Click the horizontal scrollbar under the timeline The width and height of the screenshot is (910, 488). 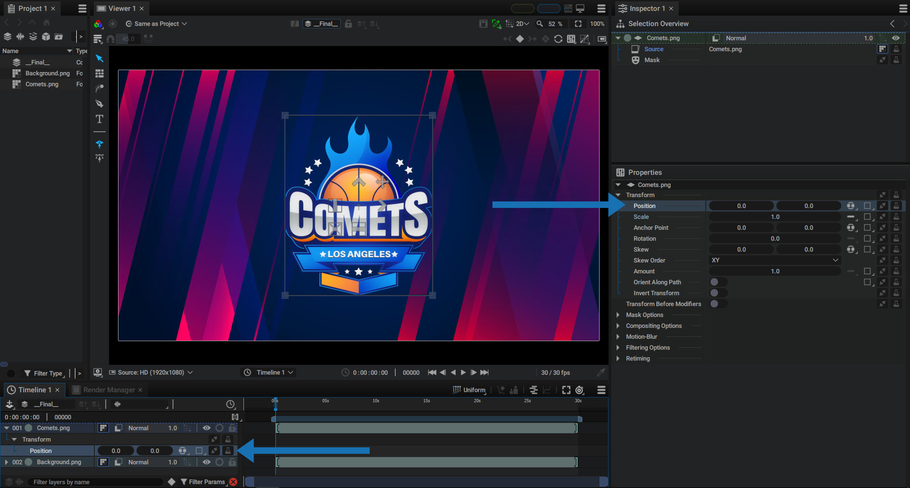[426, 482]
